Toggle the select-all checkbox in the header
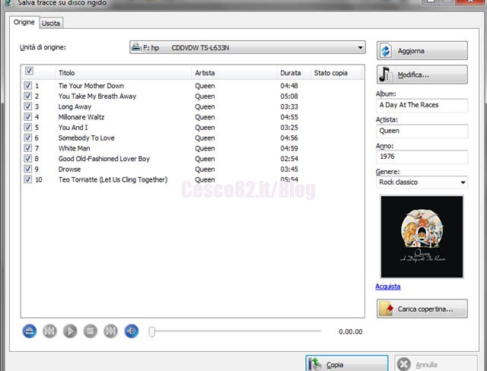Image resolution: width=487 pixels, height=371 pixels. tap(29, 71)
